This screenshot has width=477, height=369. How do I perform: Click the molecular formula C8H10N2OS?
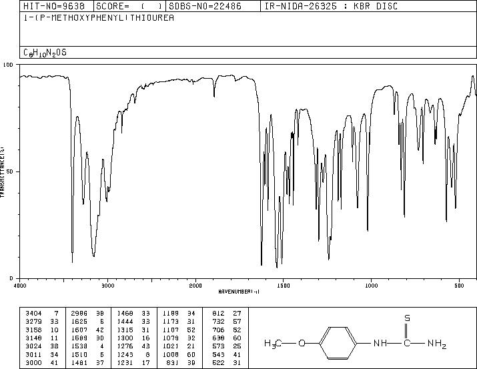click(x=45, y=53)
